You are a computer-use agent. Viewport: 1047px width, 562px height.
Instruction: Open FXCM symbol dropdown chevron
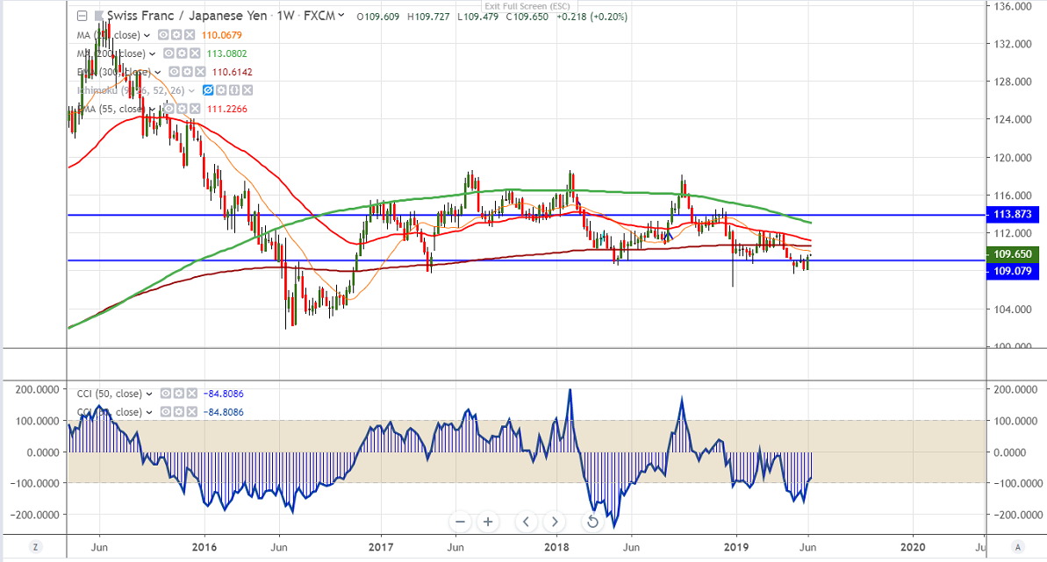click(x=342, y=16)
